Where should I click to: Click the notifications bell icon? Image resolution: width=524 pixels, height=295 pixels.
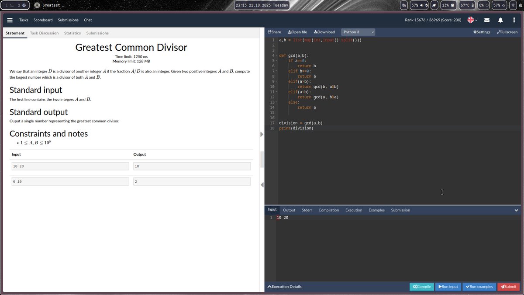click(500, 20)
